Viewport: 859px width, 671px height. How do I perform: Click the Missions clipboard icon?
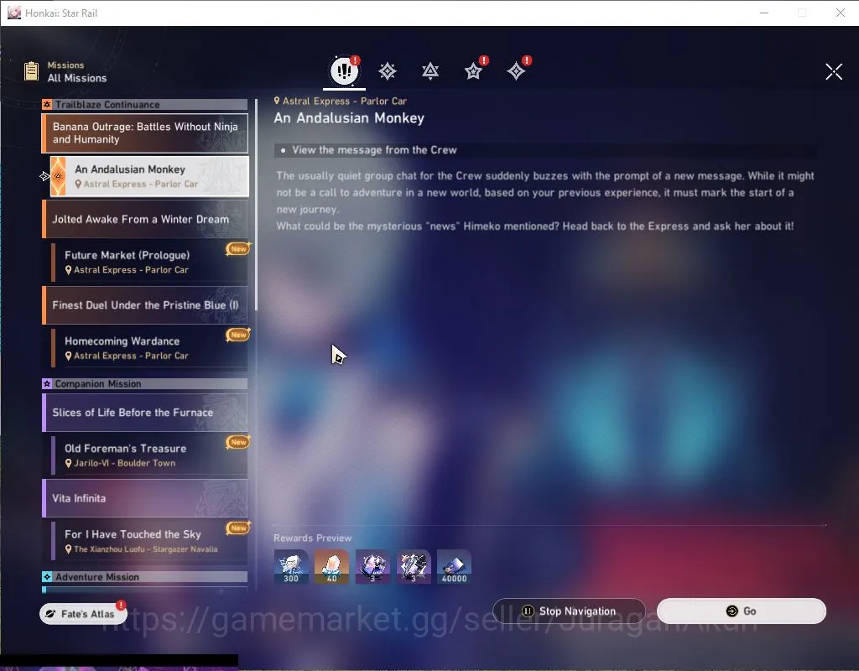31,71
